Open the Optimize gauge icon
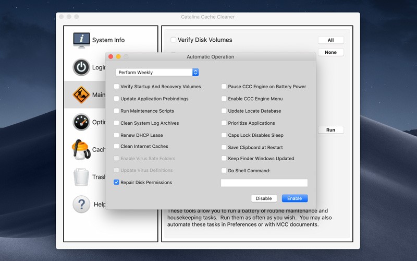Viewport: 417px width, 261px height. pyautogui.click(x=81, y=122)
